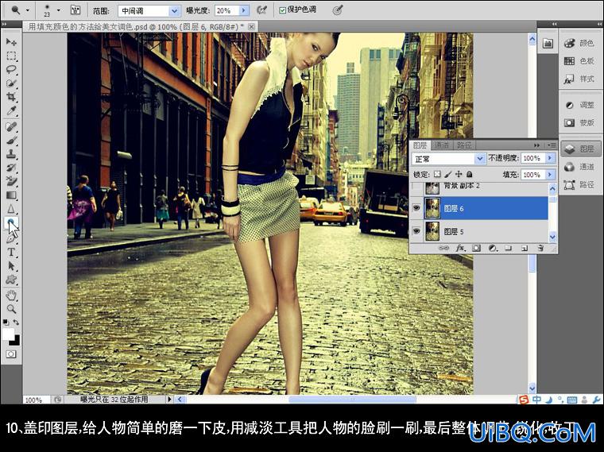The height and width of the screenshot is (452, 604).
Task: Switch to the 图层 tab
Action: pyautogui.click(x=420, y=145)
